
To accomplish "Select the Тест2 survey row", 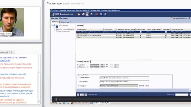I will click(134, 37).
